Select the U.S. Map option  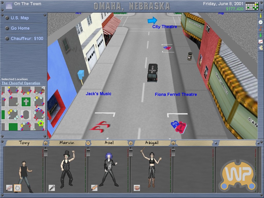point(20,18)
